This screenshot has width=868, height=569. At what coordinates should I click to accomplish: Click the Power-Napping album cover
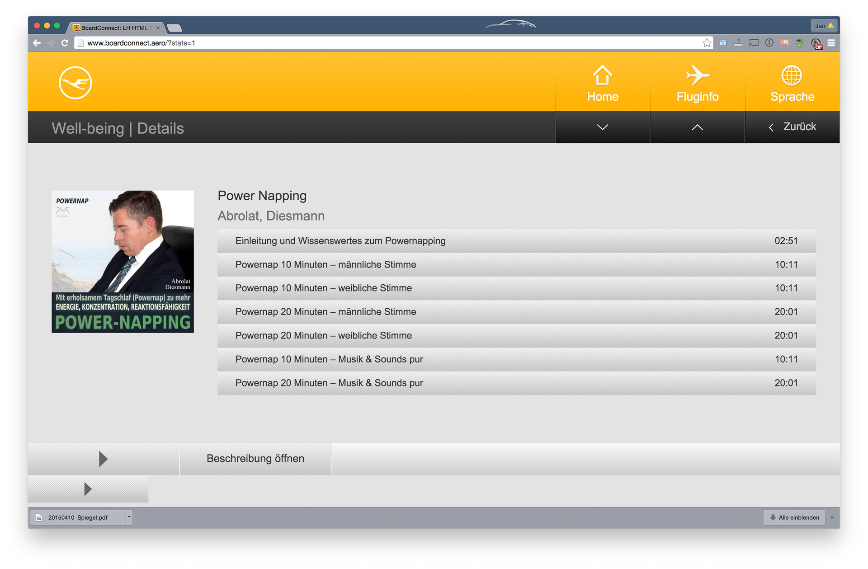click(123, 262)
